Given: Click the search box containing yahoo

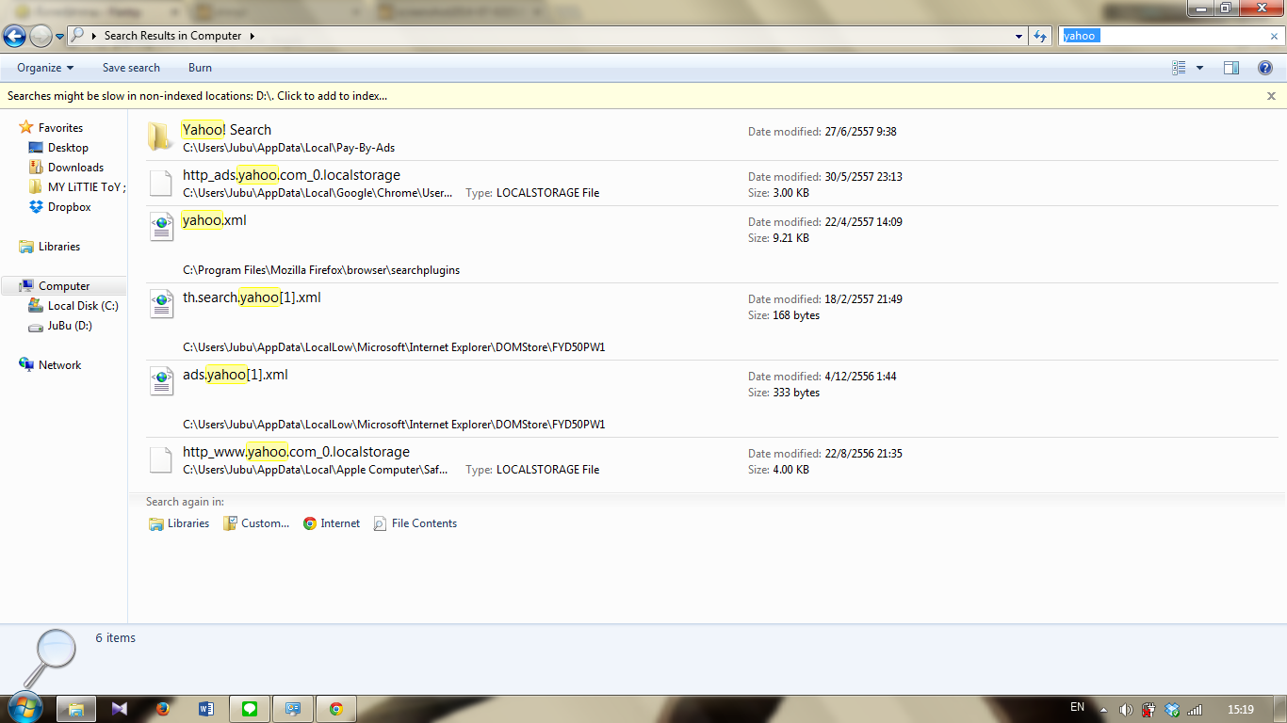Looking at the screenshot, I should pyautogui.click(x=1164, y=36).
